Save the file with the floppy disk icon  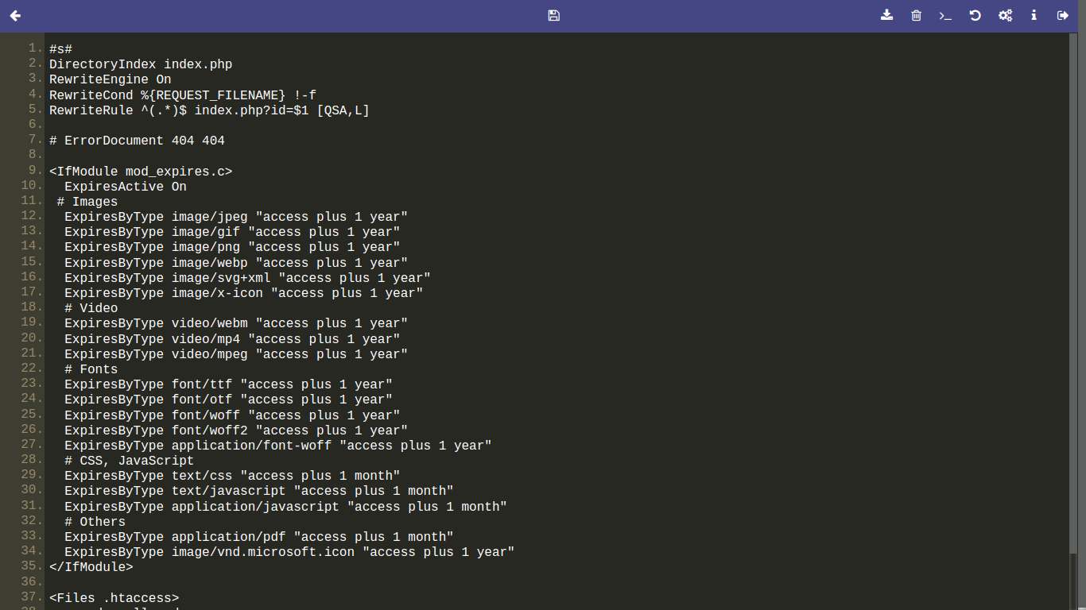554,15
